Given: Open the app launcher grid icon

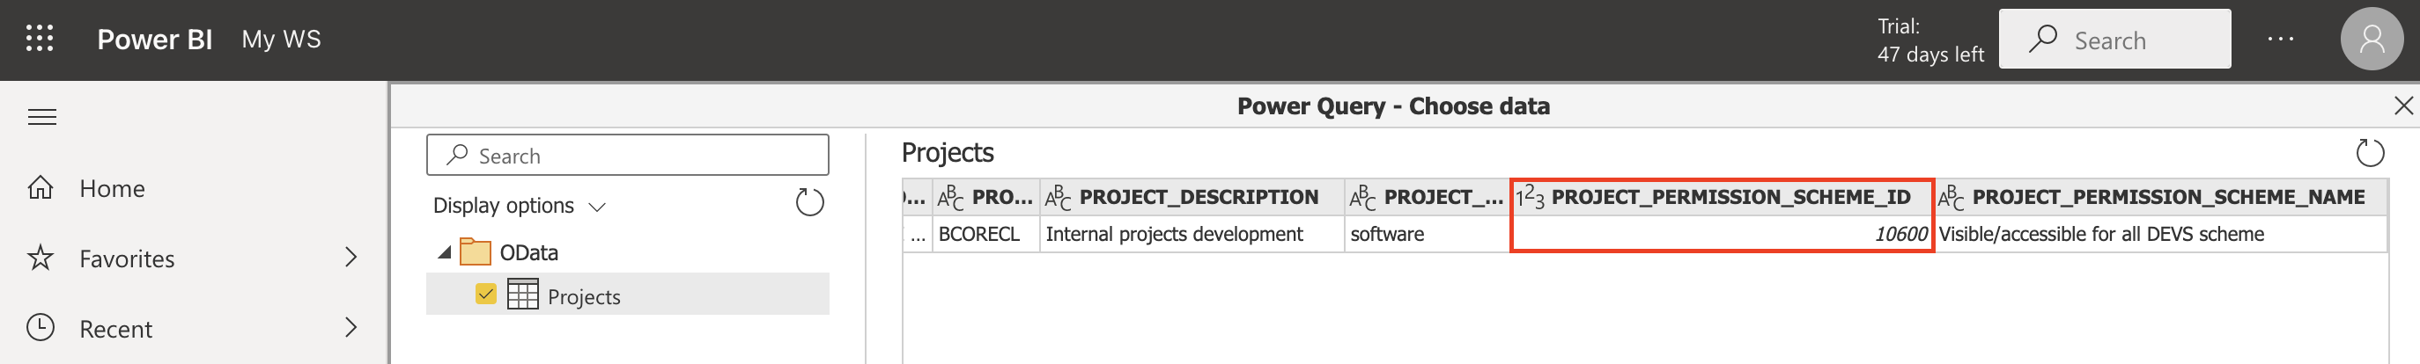Looking at the screenshot, I should pos(40,39).
